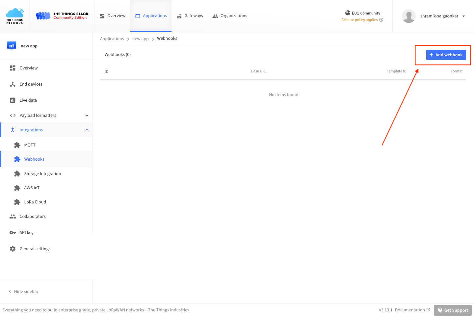Click the General settings gear icon

(13, 249)
